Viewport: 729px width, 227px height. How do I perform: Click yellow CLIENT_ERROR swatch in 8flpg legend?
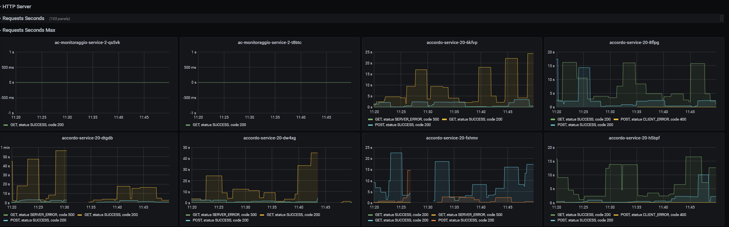point(616,119)
